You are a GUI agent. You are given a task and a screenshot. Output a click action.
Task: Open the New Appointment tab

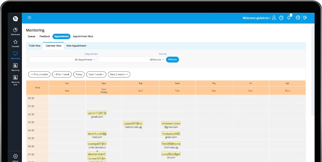click(76, 46)
